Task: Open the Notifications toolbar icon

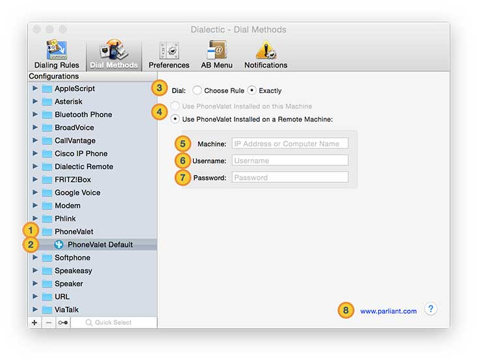Action: click(x=266, y=50)
